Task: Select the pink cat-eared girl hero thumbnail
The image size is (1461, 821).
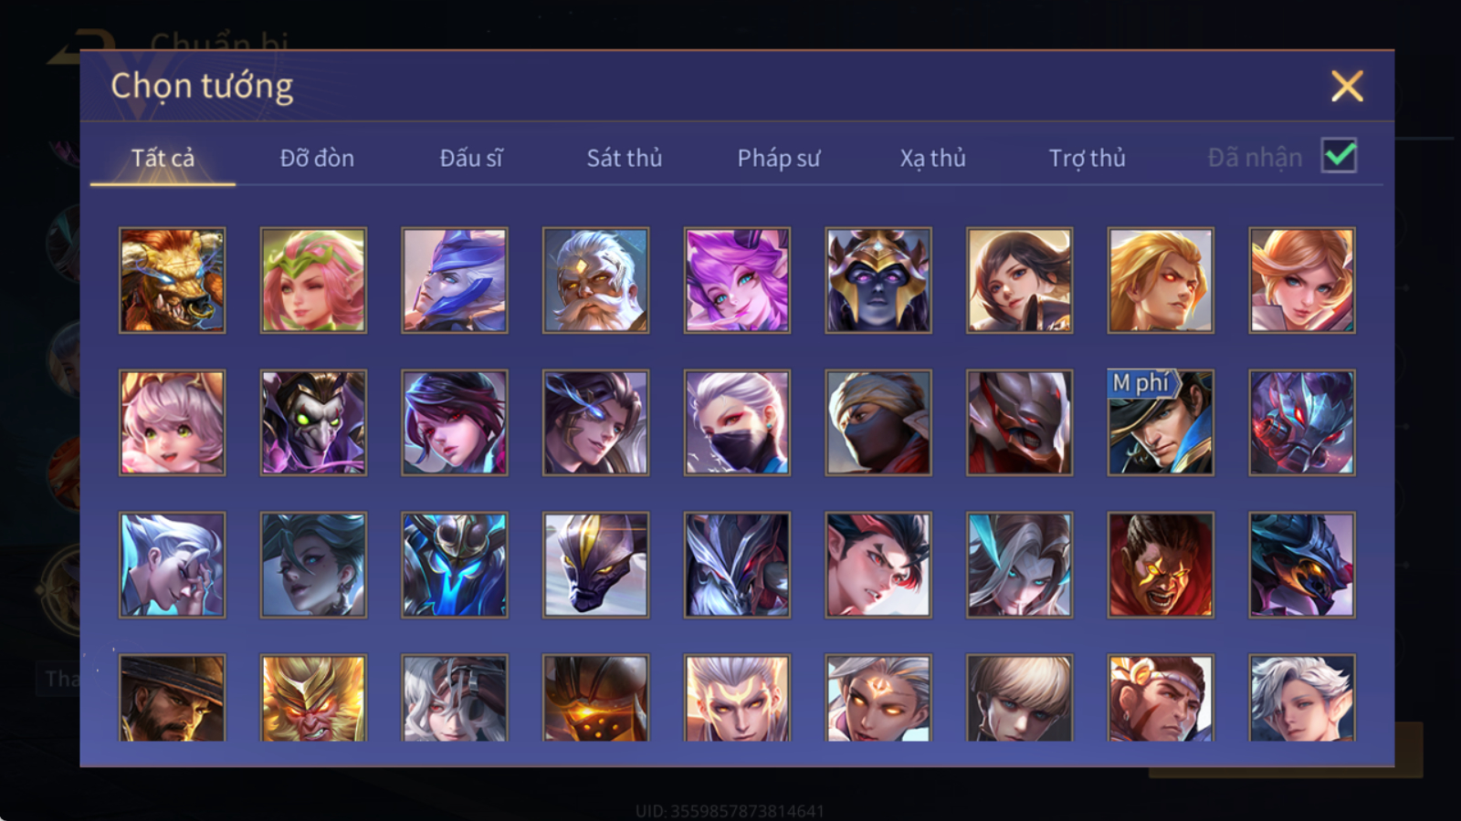Action: 172,422
